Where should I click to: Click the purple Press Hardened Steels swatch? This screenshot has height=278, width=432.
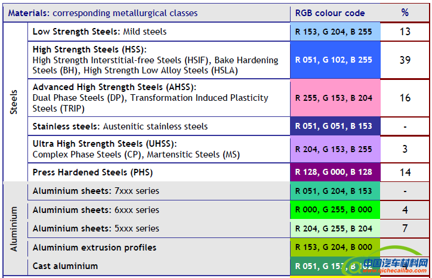click(335, 172)
